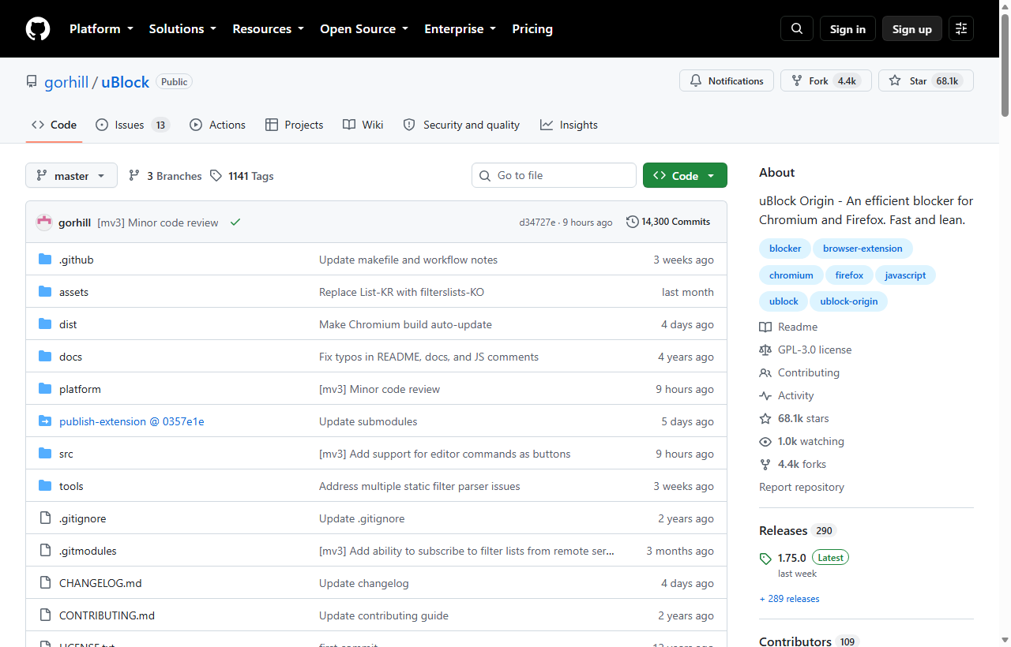Open commit message 'Replace List-KR with filterslists-KO'
Viewport: 1011px width, 647px height.
(x=401, y=292)
